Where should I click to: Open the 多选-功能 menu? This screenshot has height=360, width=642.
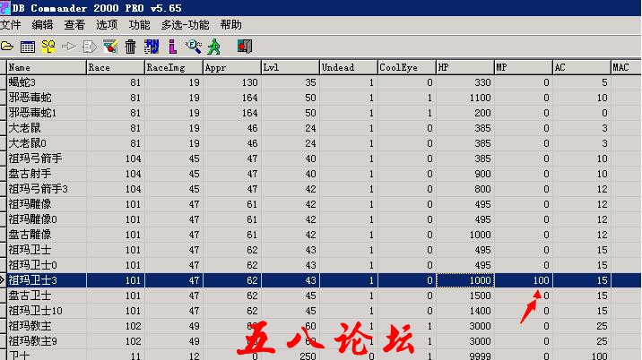point(185,25)
